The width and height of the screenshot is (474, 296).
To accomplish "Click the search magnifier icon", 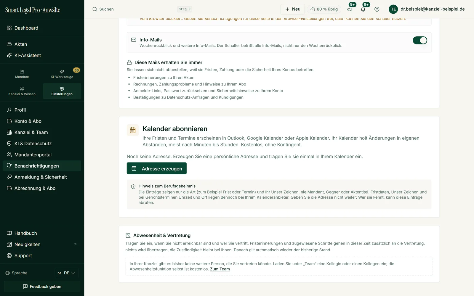I will click(95, 9).
